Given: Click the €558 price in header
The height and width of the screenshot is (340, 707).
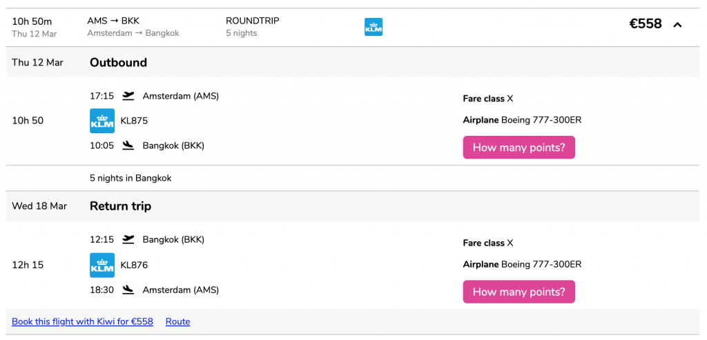Looking at the screenshot, I should [646, 23].
